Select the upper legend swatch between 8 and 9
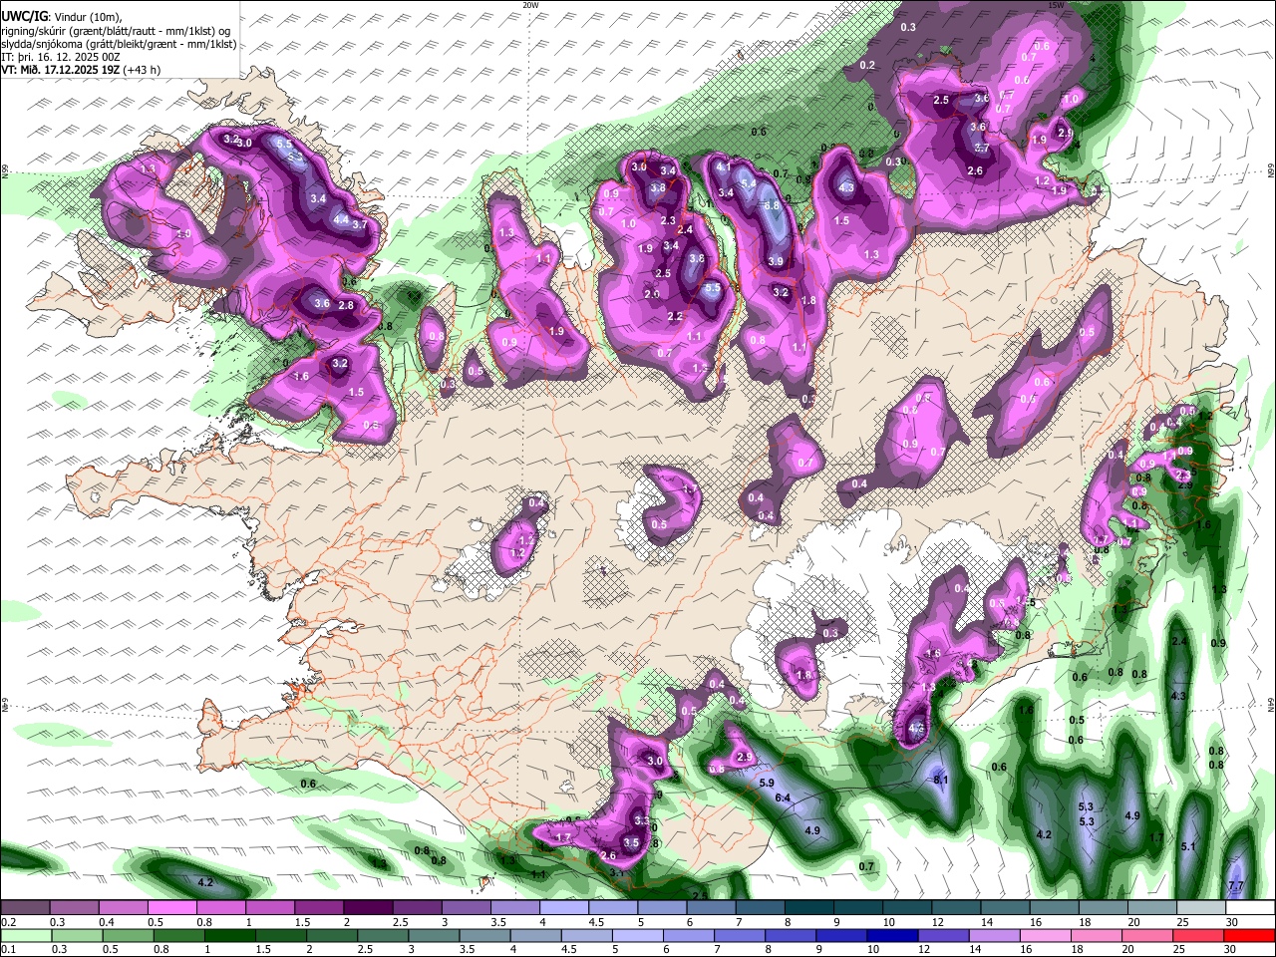 point(808,908)
